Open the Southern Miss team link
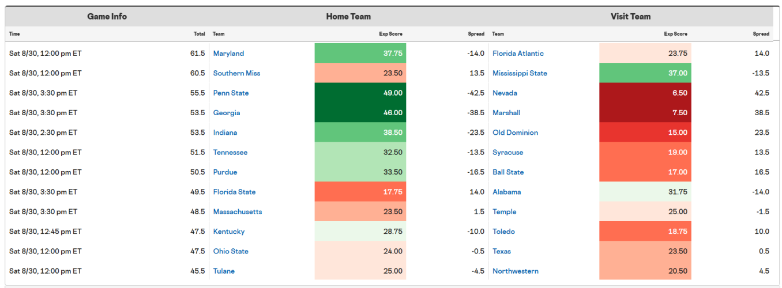 pyautogui.click(x=236, y=73)
